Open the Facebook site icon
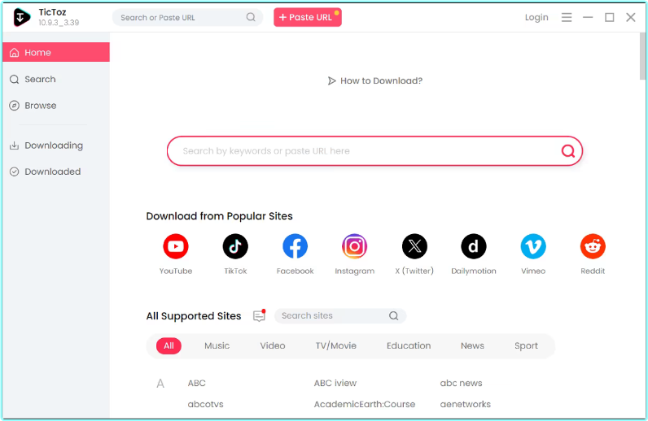Image resolution: width=648 pixels, height=421 pixels. [x=295, y=246]
